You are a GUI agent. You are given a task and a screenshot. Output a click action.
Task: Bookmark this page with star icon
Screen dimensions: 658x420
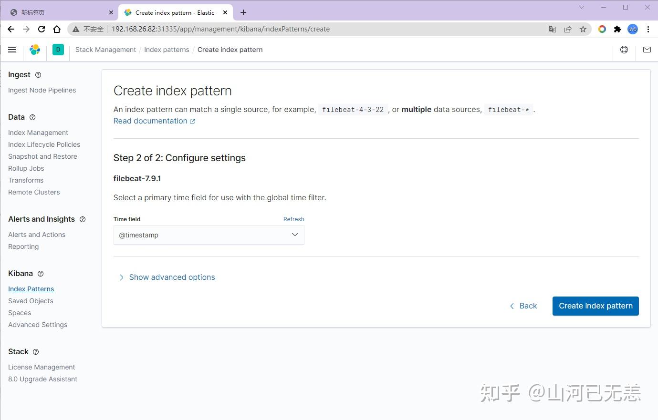coord(583,29)
